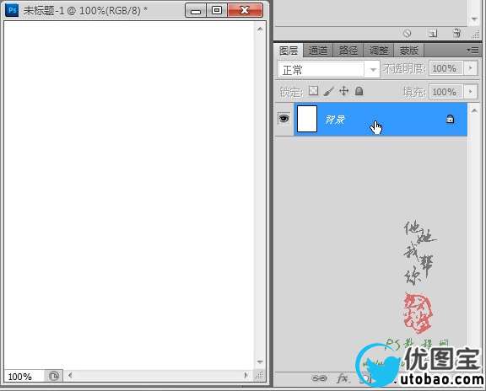This screenshot has height=391, width=486.
Task: Toggle lock position move icon
Action: (x=343, y=91)
